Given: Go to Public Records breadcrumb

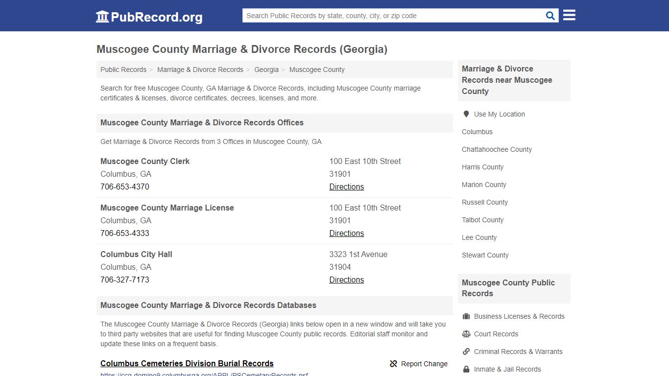Looking at the screenshot, I should tap(123, 70).
